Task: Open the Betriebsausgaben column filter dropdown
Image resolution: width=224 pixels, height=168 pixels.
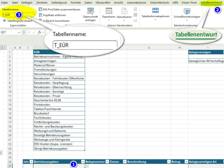Action: [x=83, y=161]
